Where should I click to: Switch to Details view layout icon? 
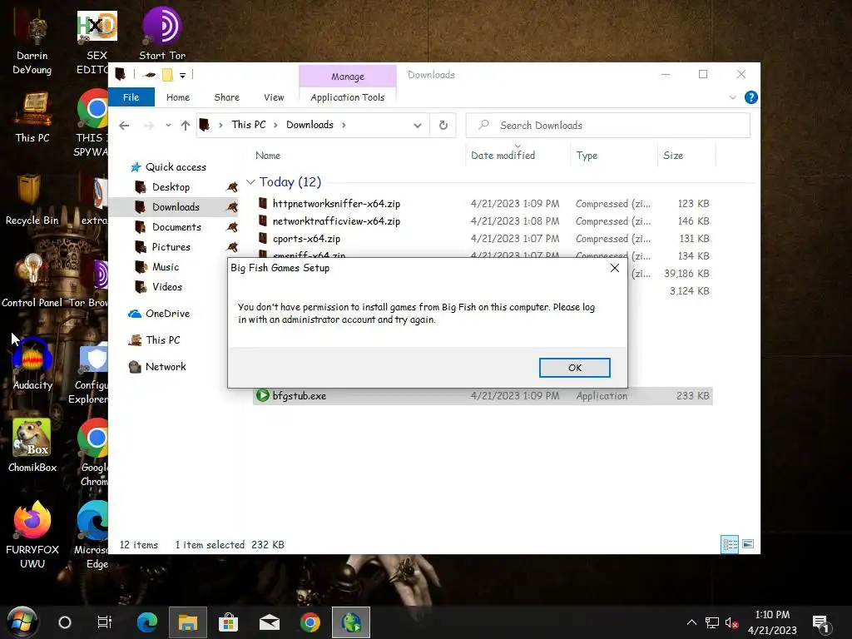[x=730, y=544]
